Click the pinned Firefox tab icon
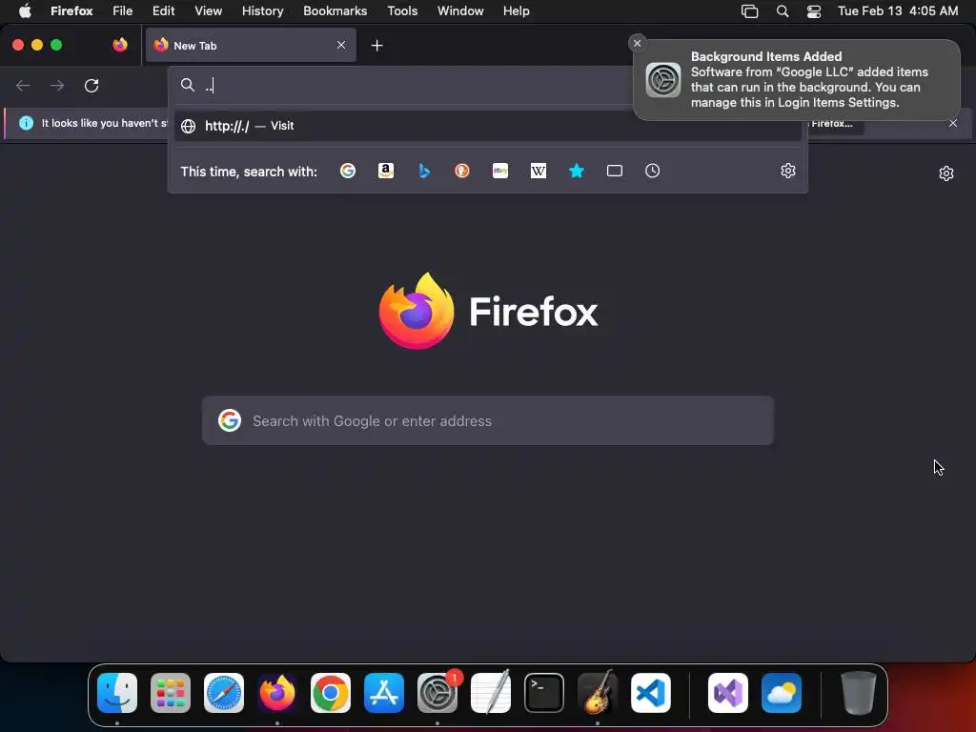Viewport: 976px width, 732px height. (x=120, y=45)
